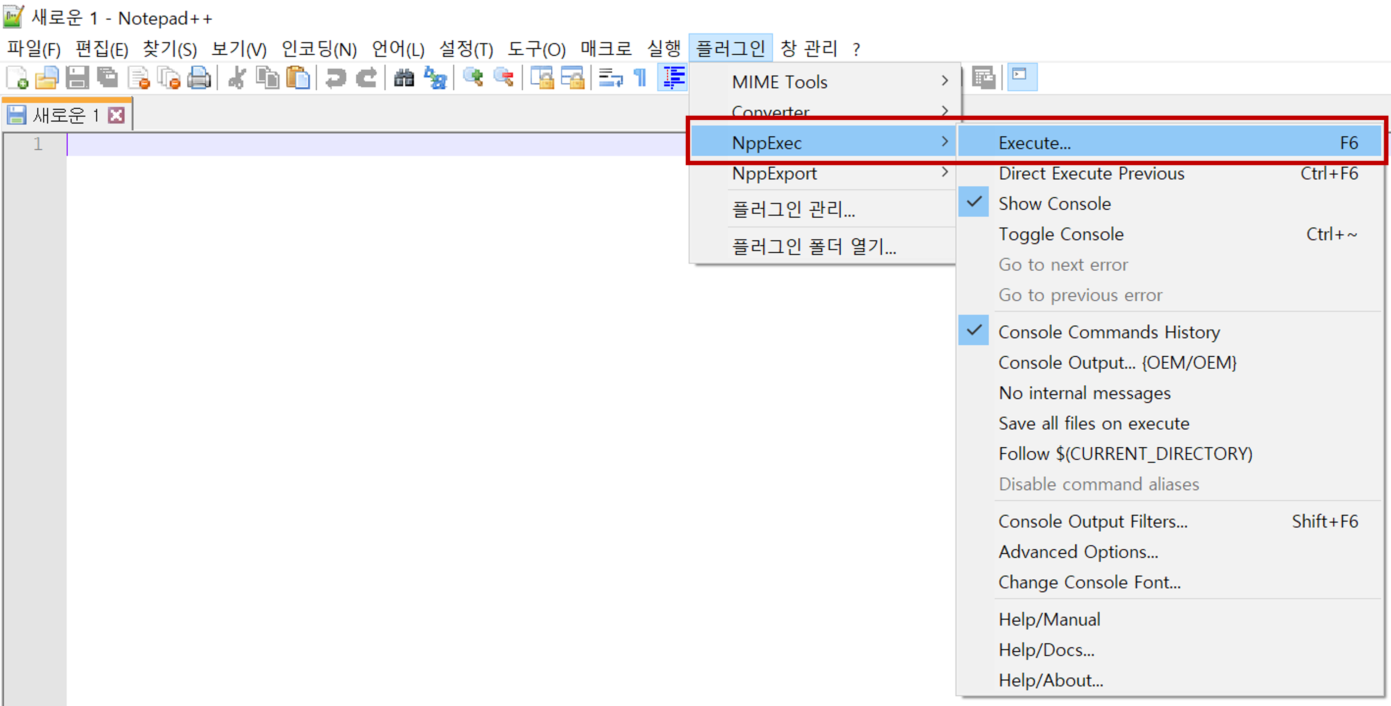This screenshot has width=1391, height=706.
Task: Click the Print toolbar icon
Action: coord(199,78)
